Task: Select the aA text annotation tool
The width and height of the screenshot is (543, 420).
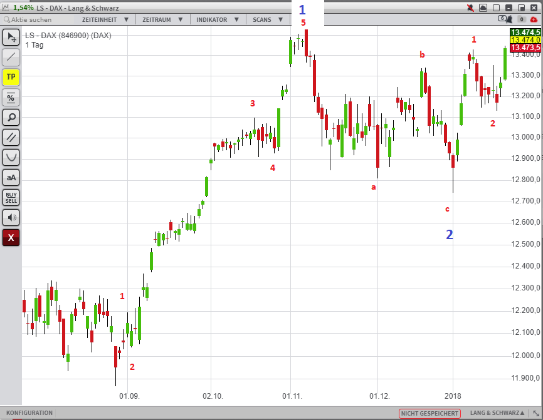Action: click(11, 178)
